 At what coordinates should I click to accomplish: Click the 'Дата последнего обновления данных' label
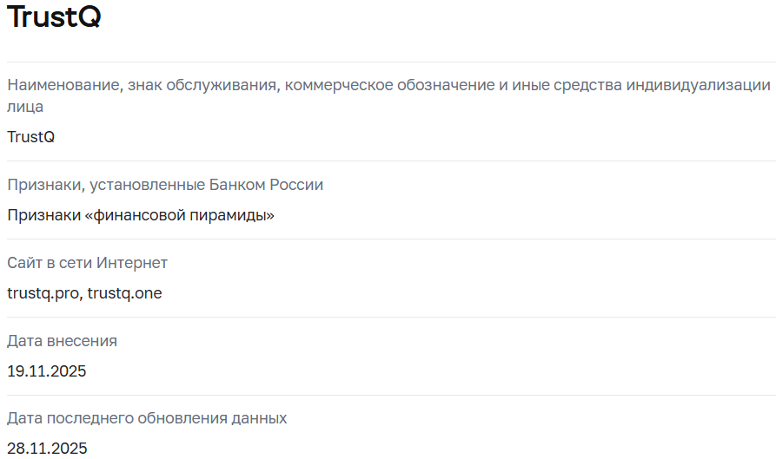147,418
